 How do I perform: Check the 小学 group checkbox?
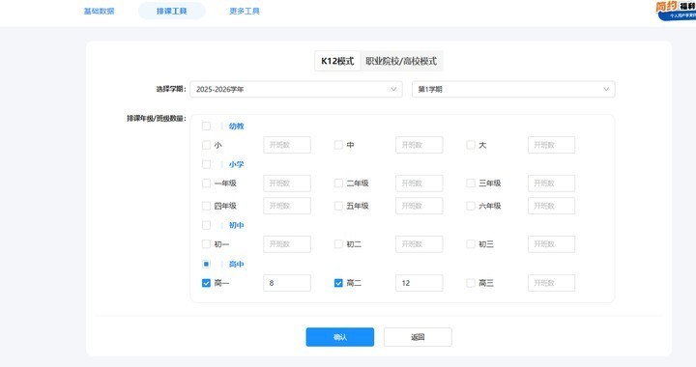206,164
